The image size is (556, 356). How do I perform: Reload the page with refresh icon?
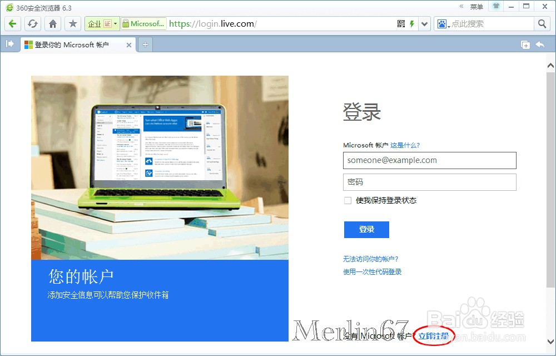(33, 24)
